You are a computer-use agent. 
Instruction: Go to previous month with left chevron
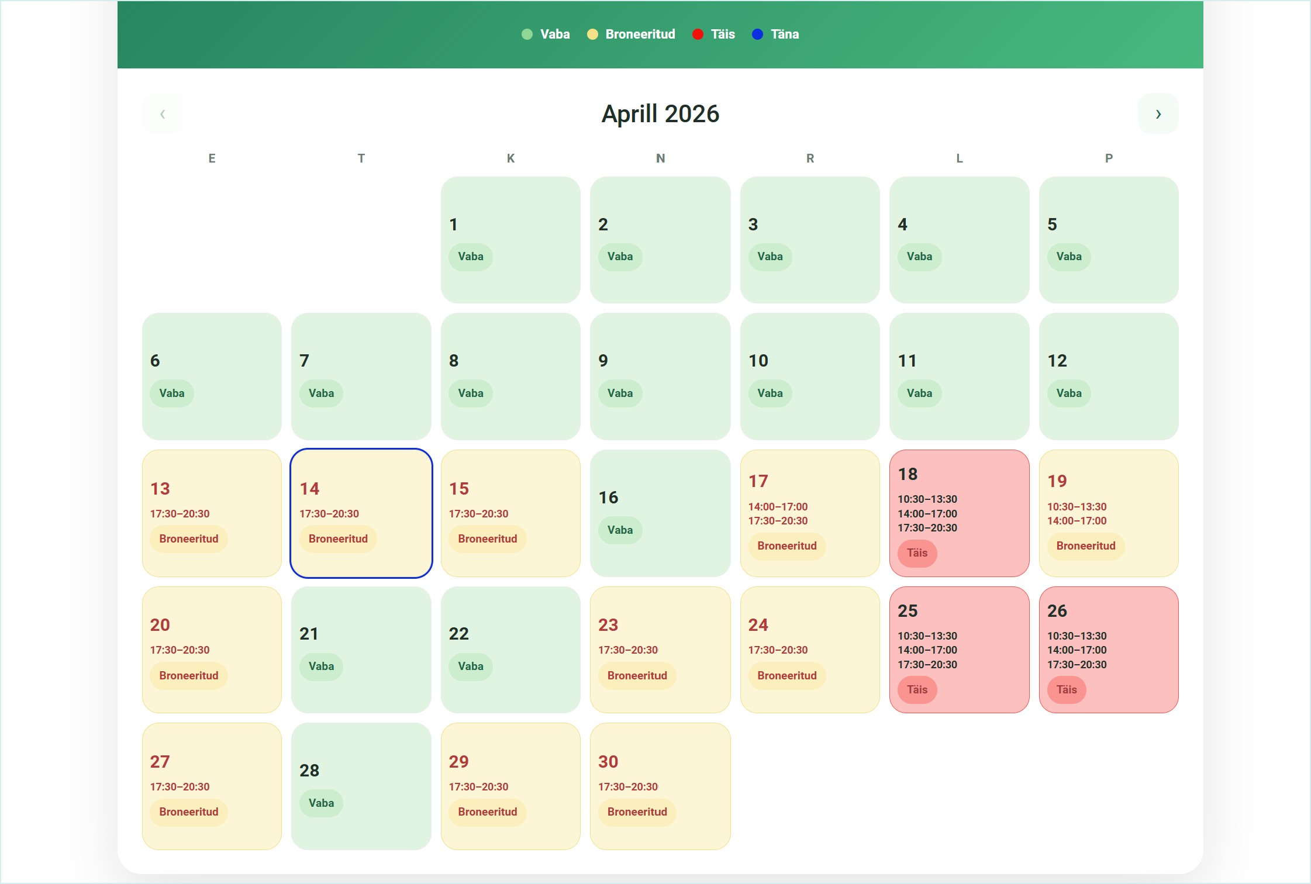coord(163,114)
